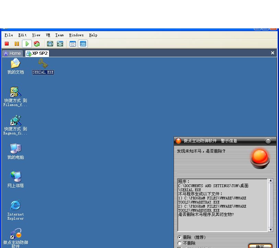This screenshot has width=279, height=248.
Task: Open the Help menu
Action: point(93,35)
